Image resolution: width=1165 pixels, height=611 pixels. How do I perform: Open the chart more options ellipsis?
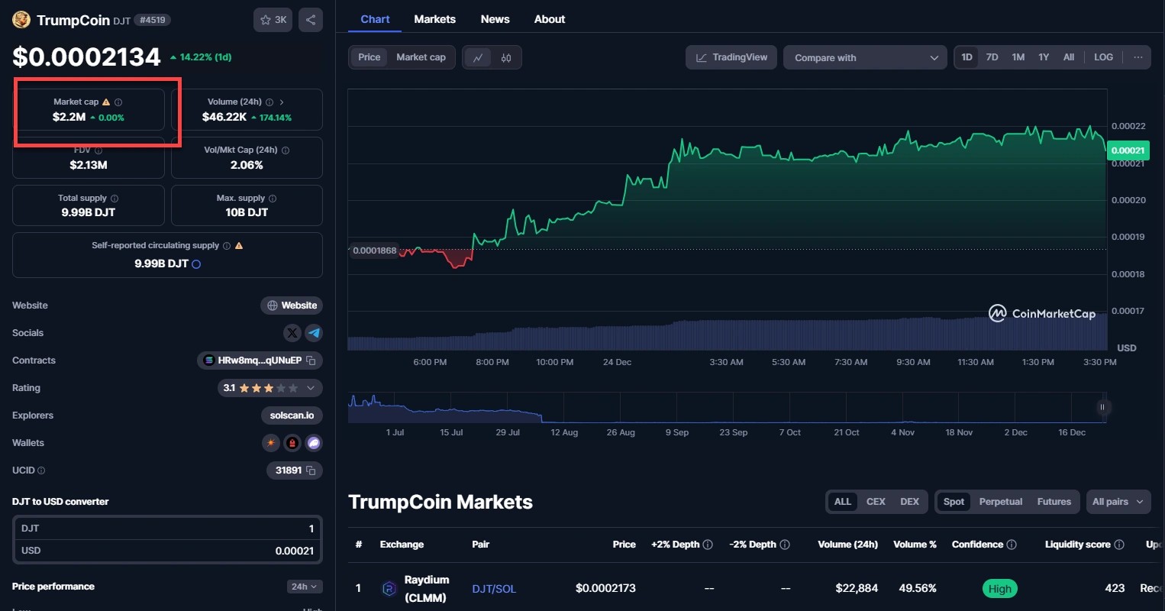tap(1138, 57)
